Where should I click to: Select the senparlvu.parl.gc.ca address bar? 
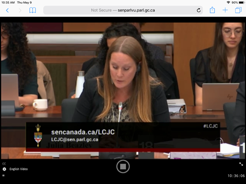(123, 10)
